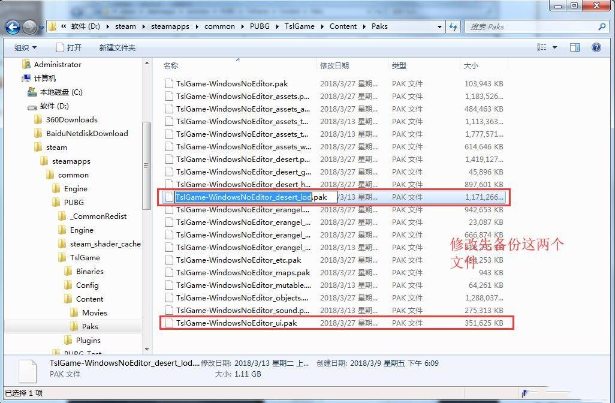
Task: Click the search magnifier icon
Action: [x=602, y=26]
